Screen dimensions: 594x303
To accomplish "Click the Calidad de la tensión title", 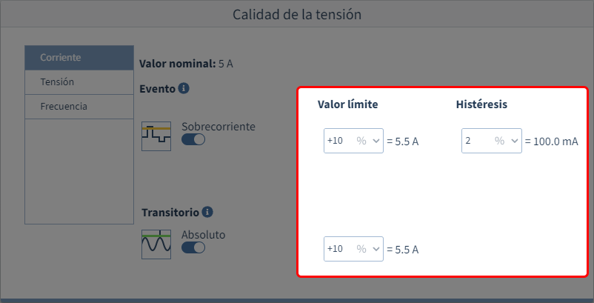I will [297, 14].
